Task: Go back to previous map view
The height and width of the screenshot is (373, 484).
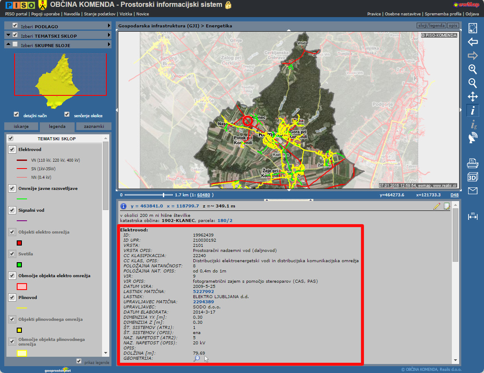Action: tap(472, 42)
